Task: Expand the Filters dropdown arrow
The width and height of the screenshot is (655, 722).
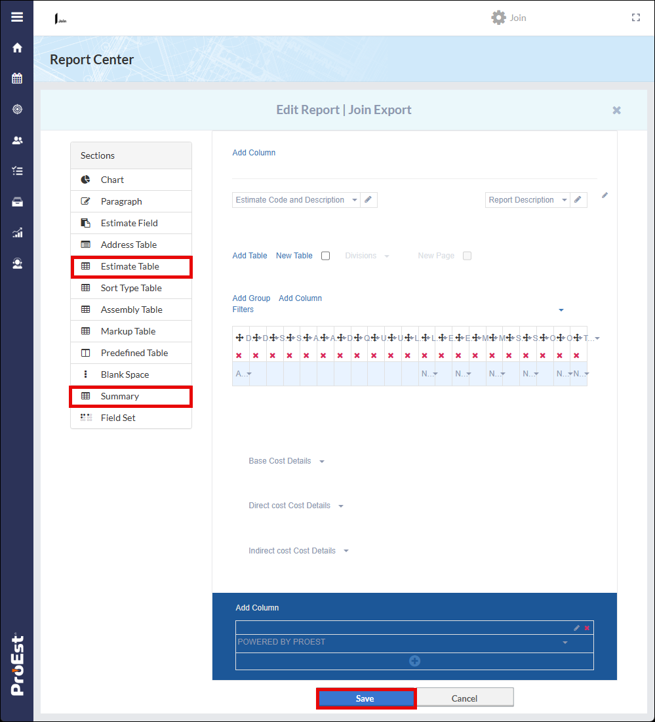Action: (561, 309)
